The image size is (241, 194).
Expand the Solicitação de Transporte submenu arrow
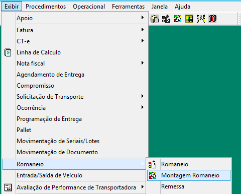tap(143, 96)
